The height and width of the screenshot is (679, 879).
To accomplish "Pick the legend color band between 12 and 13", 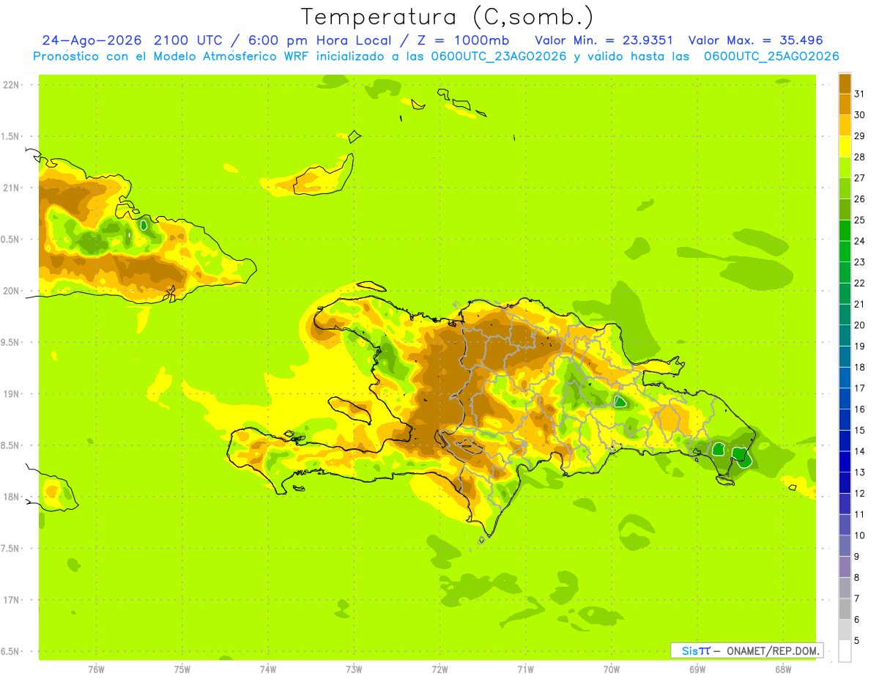I will (x=845, y=482).
